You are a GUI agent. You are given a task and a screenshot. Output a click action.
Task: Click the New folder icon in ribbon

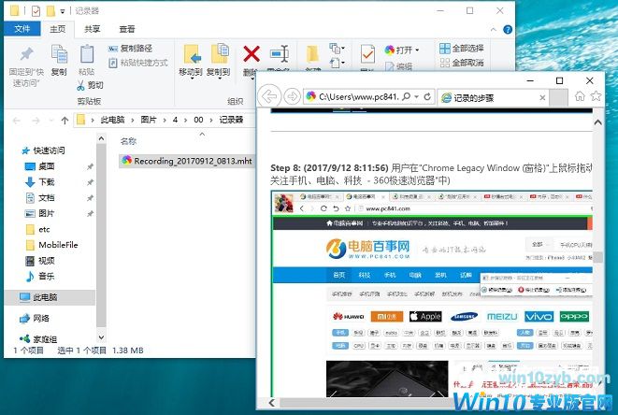(312, 54)
